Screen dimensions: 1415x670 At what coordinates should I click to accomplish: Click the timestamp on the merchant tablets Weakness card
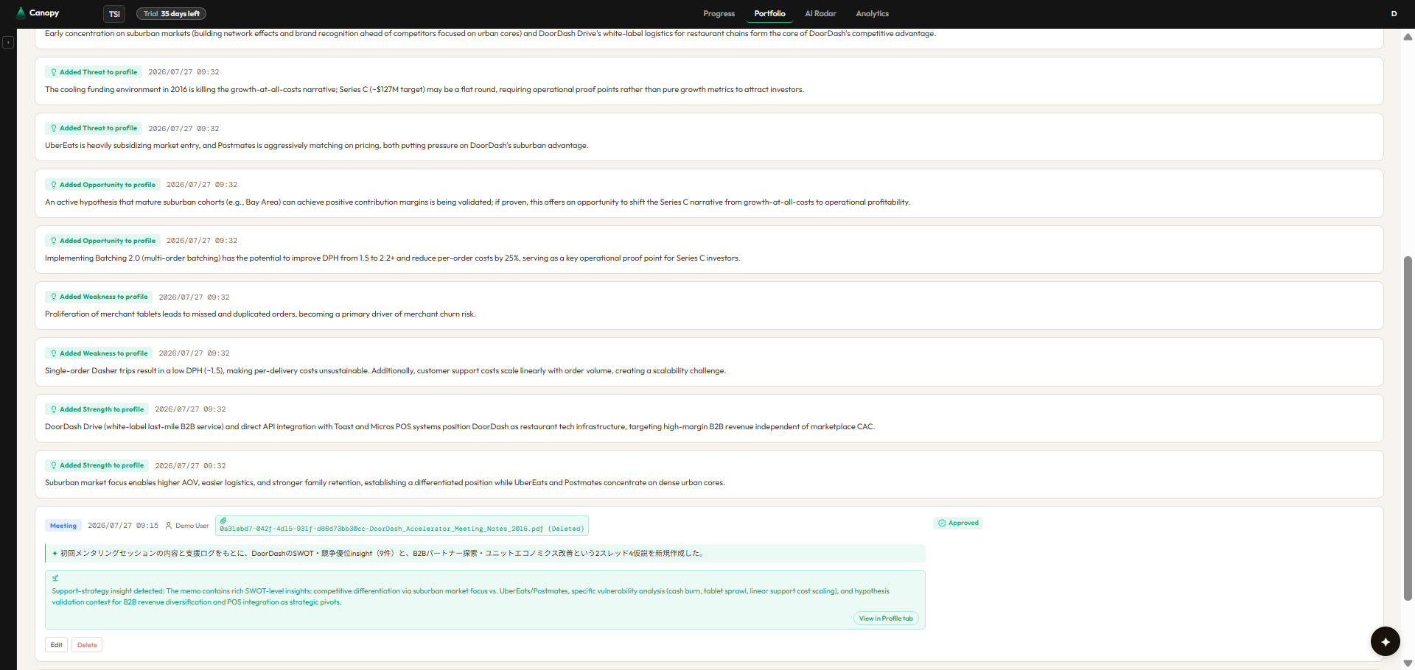click(x=194, y=297)
